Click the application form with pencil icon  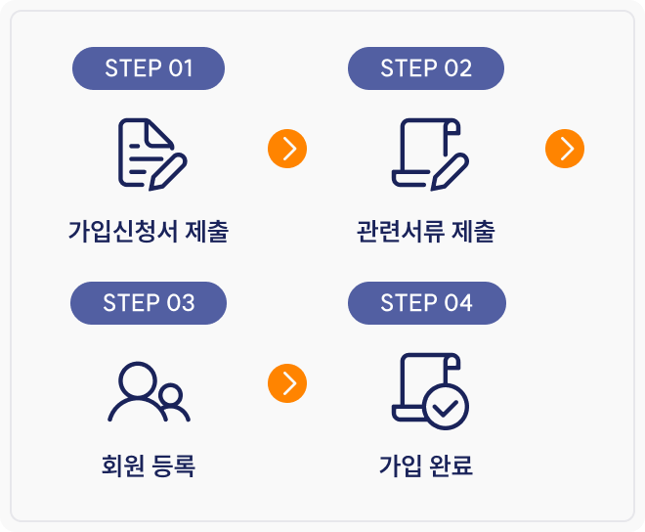click(147, 153)
